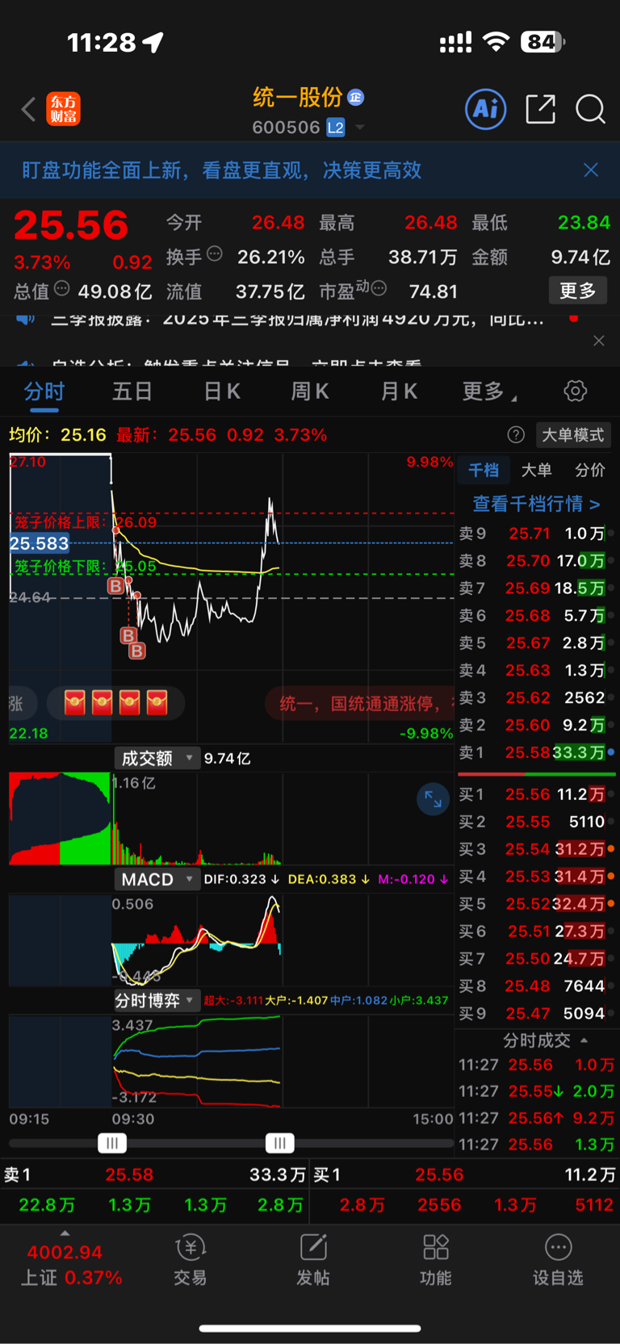Image resolution: width=620 pixels, height=1344 pixels.
Task: Tap the 买1 25.56 summary row
Action: [465, 1175]
